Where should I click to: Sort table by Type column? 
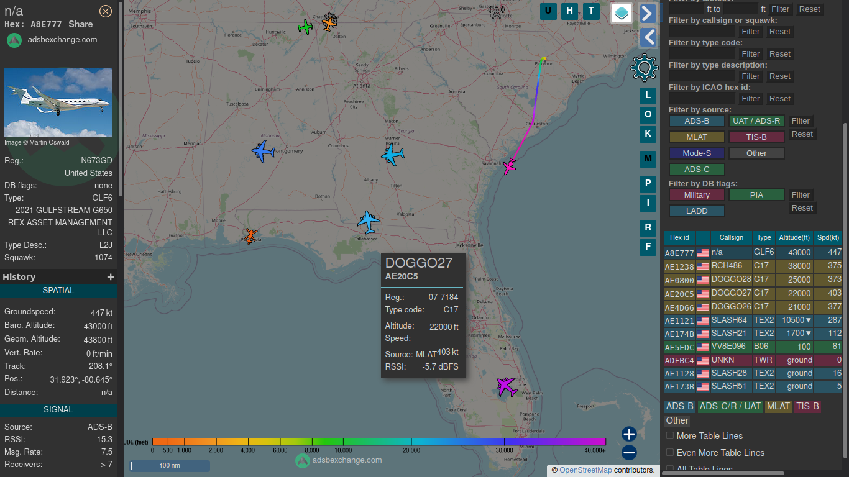click(764, 238)
